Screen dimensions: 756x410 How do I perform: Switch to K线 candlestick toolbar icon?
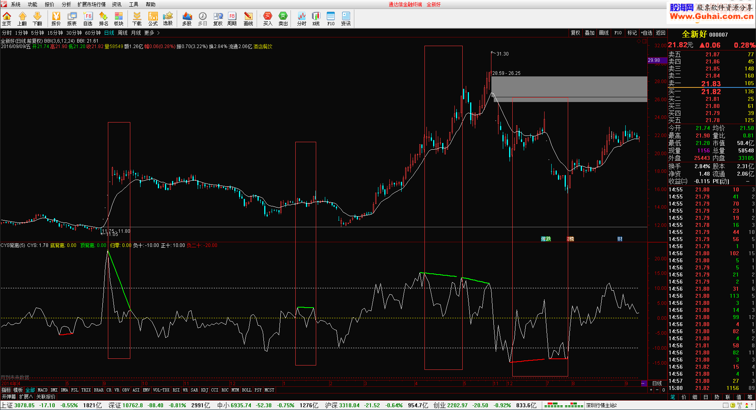tap(316, 19)
